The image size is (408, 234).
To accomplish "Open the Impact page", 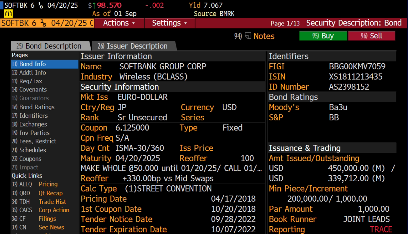I will click(x=45, y=167).
